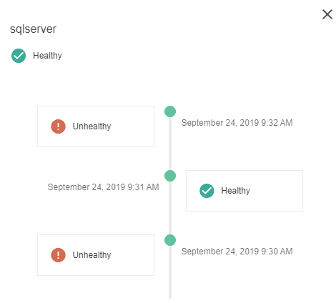Click the Unhealthy text in the 9:30 AM card
336x303 pixels.
pos(92,255)
